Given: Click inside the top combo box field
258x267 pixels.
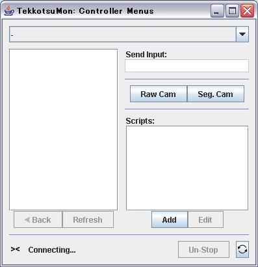Looking at the screenshot, I should click(123, 35).
